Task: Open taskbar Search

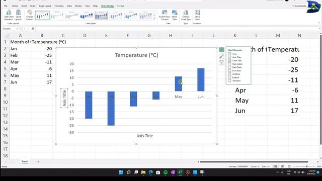Action: tap(129, 172)
